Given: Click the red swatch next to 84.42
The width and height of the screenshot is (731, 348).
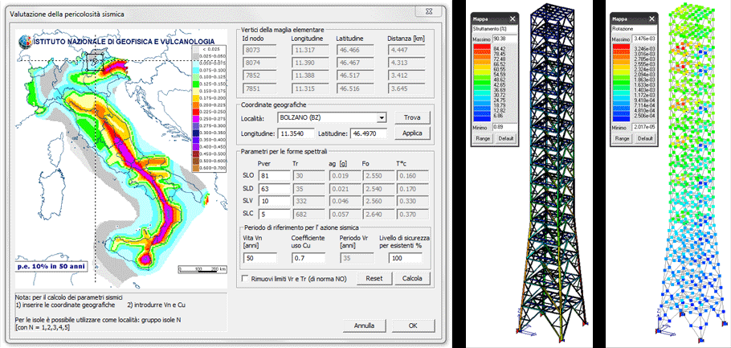Looking at the screenshot, I should tap(483, 47).
